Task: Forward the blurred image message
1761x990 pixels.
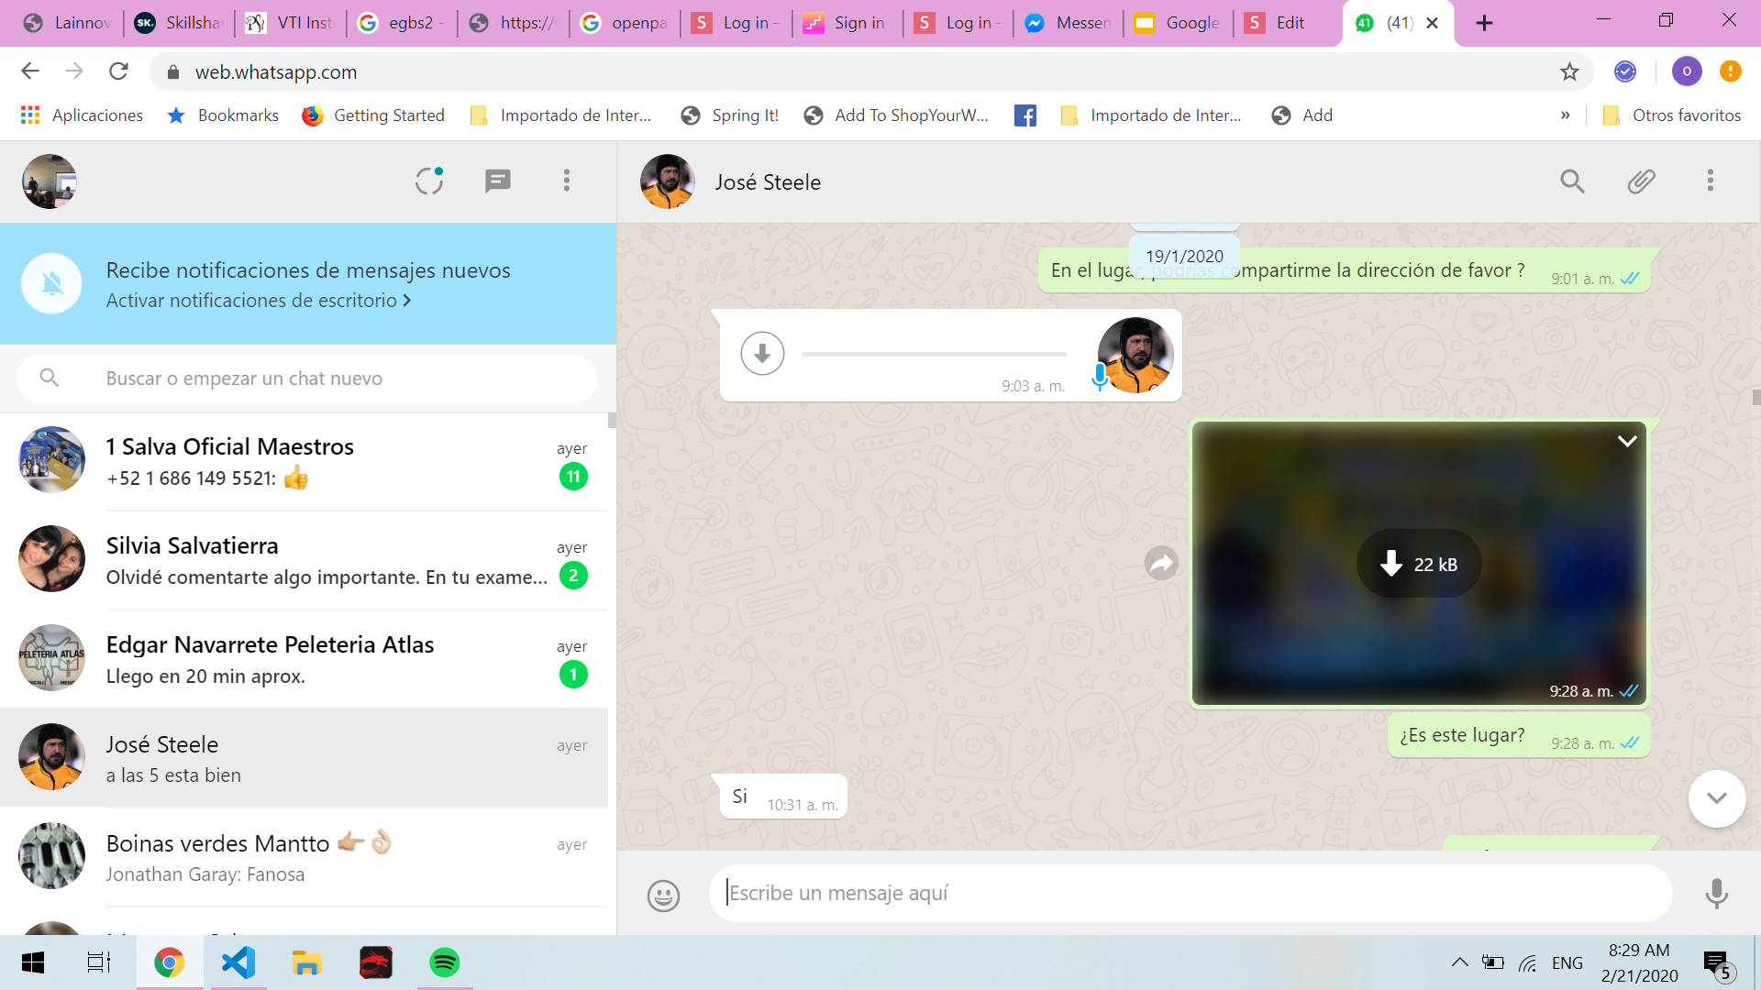Action: pyautogui.click(x=1161, y=563)
